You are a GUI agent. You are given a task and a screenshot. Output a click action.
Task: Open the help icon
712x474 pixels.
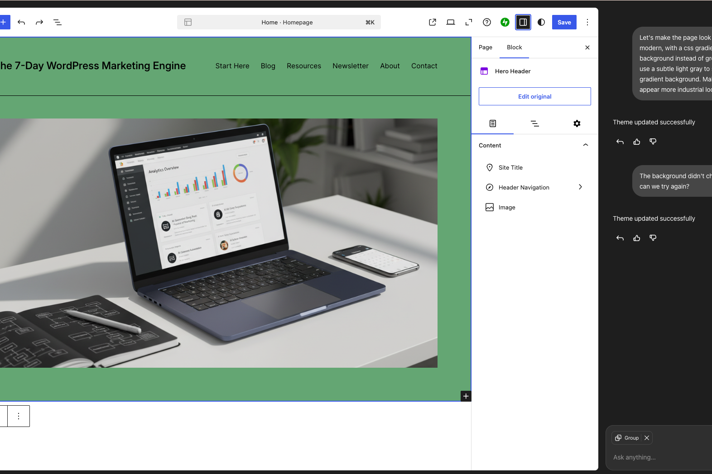click(487, 22)
